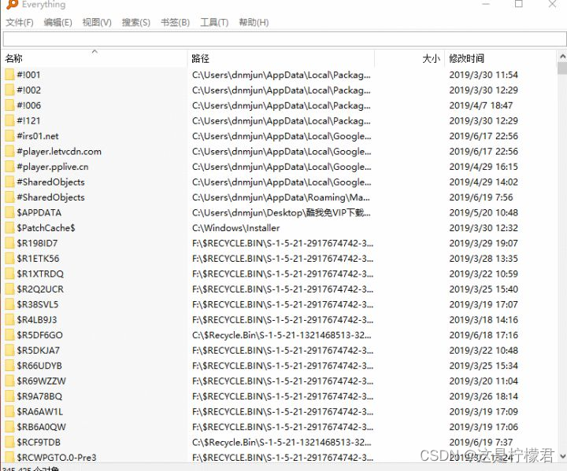Image resolution: width=567 pixels, height=471 pixels.
Task: Select the $R198ID7 entry name
Action: [x=37, y=243]
